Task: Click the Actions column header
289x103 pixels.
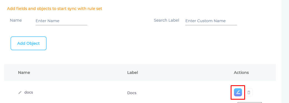Action: [x=241, y=72]
